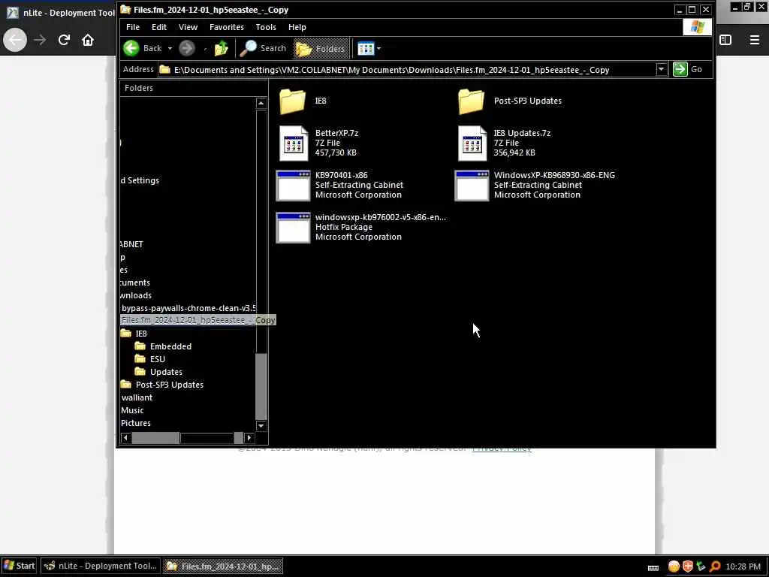The height and width of the screenshot is (577, 769).
Task: Click the green Go button
Action: click(x=688, y=69)
